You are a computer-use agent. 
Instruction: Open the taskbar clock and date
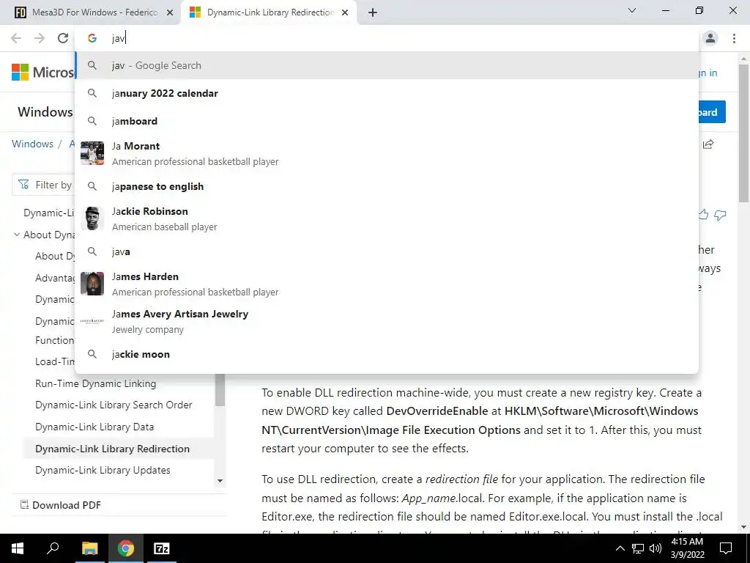click(687, 548)
